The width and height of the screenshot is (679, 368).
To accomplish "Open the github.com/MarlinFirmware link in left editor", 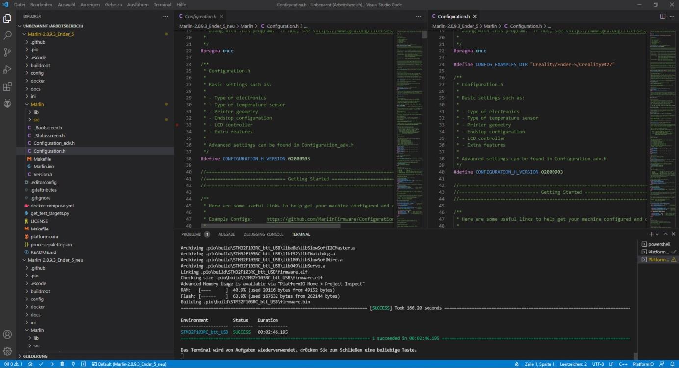I will [x=329, y=219].
